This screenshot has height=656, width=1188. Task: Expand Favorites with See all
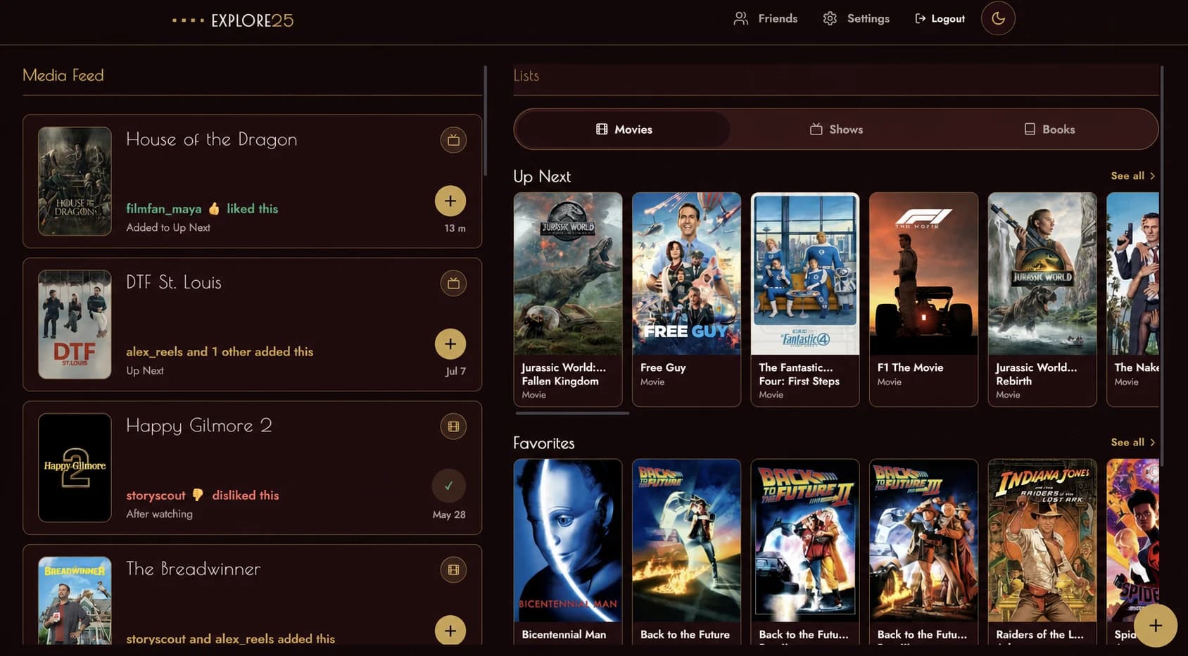[x=1132, y=443]
